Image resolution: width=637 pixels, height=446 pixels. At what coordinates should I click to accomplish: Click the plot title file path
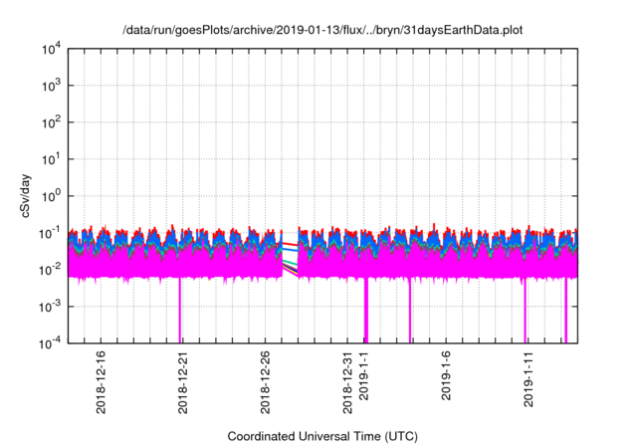tap(322, 30)
